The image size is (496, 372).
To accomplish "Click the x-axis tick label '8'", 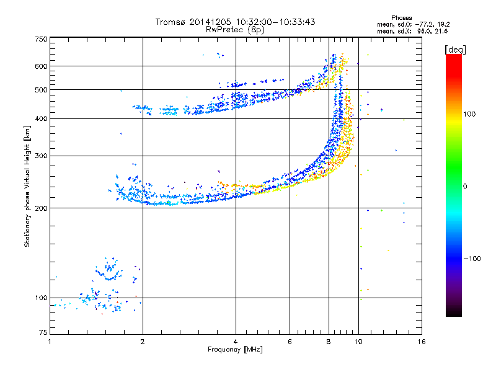I will (x=329, y=342).
